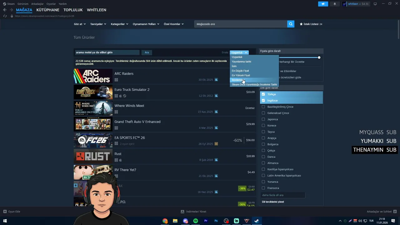Click the review thumbs icon on ARC Raiders row
The height and width of the screenshot is (225, 400).
coord(216,80)
